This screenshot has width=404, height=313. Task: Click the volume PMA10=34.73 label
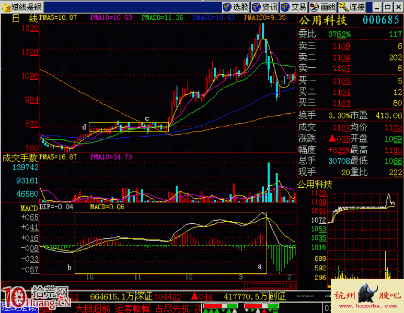tap(111, 157)
